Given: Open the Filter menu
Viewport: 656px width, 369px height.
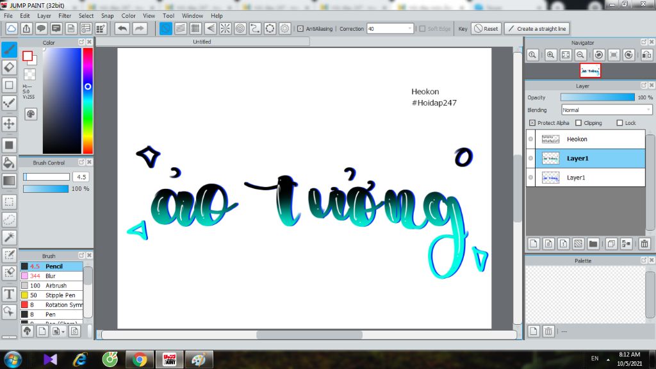Looking at the screenshot, I should [65, 15].
